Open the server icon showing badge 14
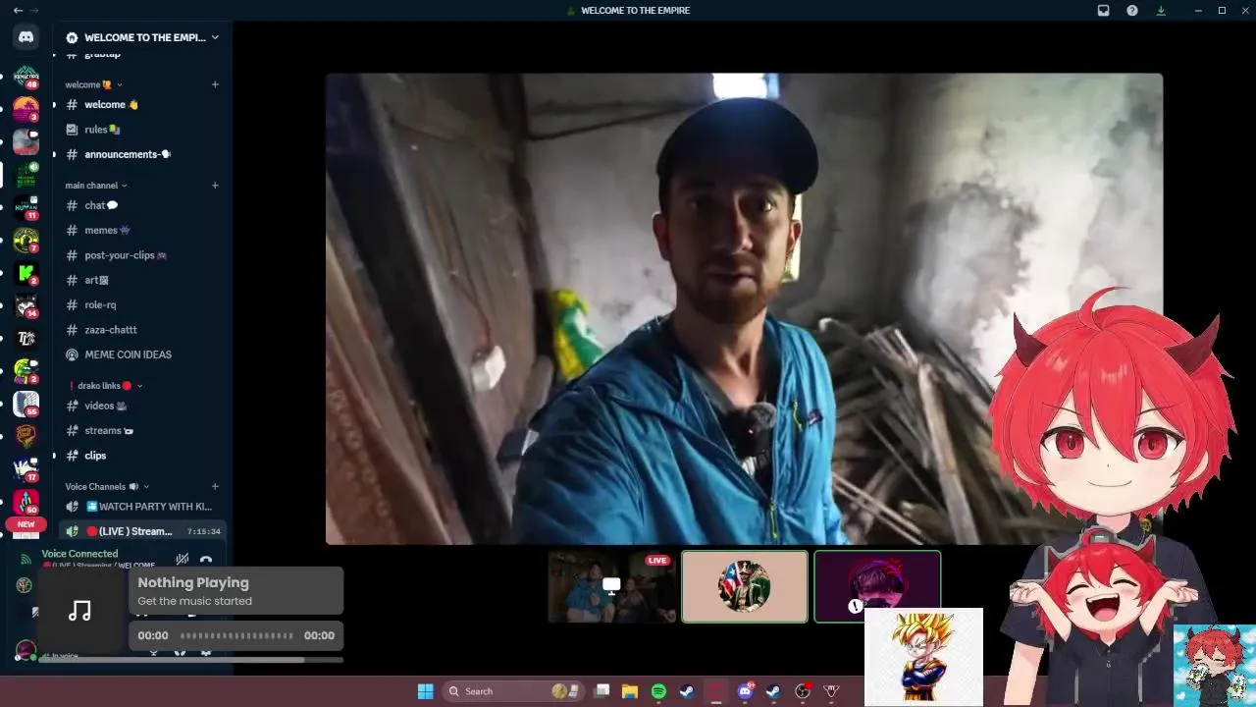This screenshot has width=1256, height=707. tap(26, 306)
